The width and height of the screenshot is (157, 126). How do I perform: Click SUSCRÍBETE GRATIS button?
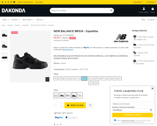[133, 115]
